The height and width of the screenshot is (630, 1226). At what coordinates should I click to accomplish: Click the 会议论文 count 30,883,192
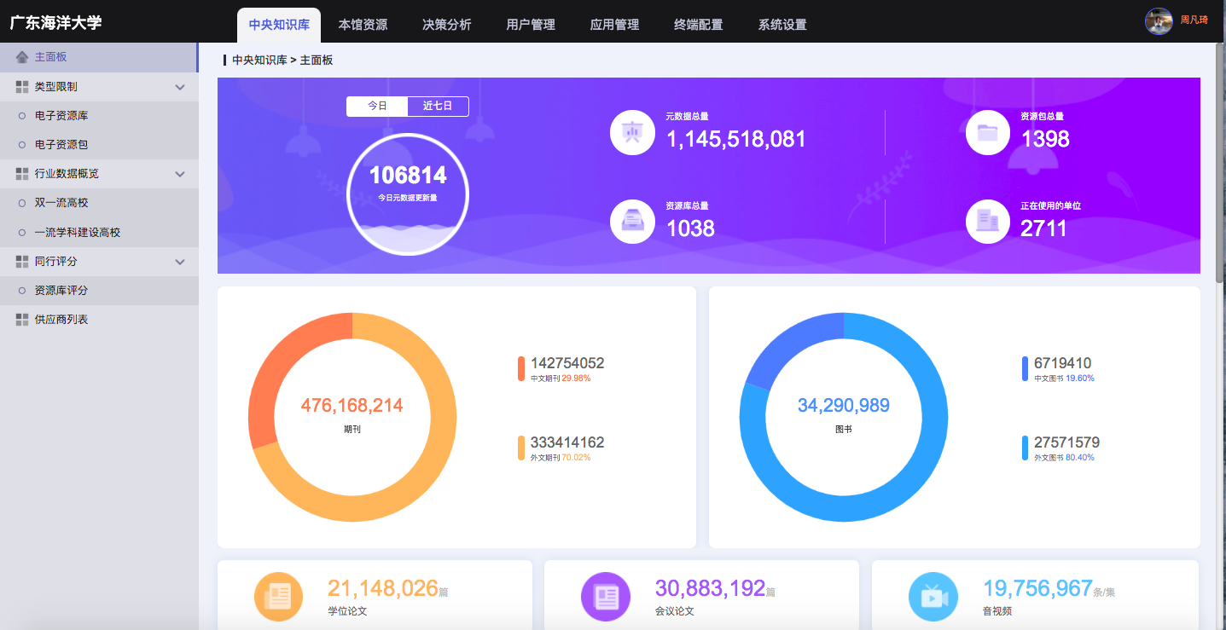tap(711, 588)
